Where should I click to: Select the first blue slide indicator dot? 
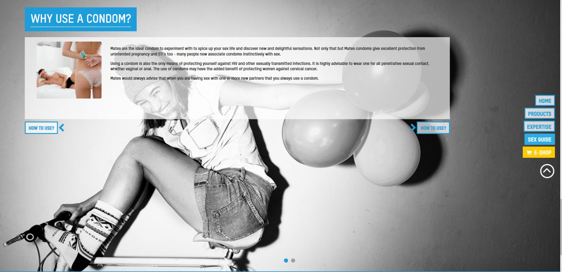point(286,260)
